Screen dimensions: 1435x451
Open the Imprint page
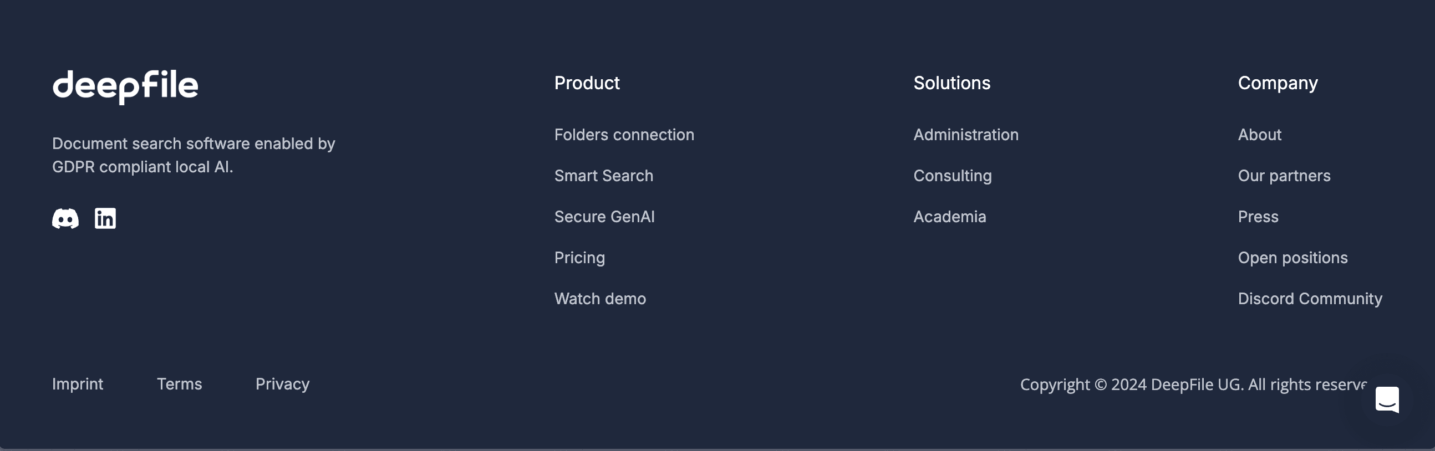(x=78, y=384)
